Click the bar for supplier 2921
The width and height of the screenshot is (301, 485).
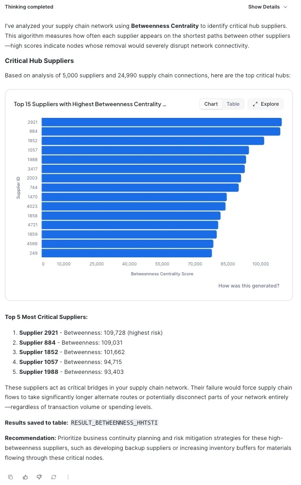tap(161, 122)
